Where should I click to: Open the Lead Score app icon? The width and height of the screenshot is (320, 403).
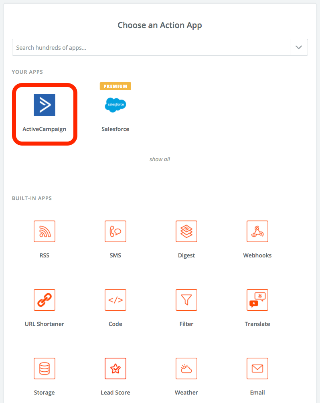click(115, 369)
